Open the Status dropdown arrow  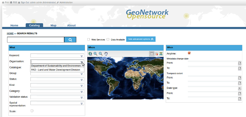click(81, 80)
